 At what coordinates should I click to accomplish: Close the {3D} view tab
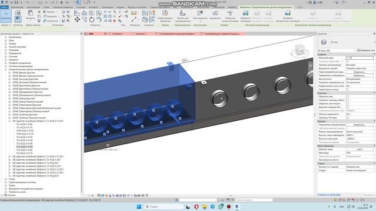pyautogui.click(x=105, y=34)
